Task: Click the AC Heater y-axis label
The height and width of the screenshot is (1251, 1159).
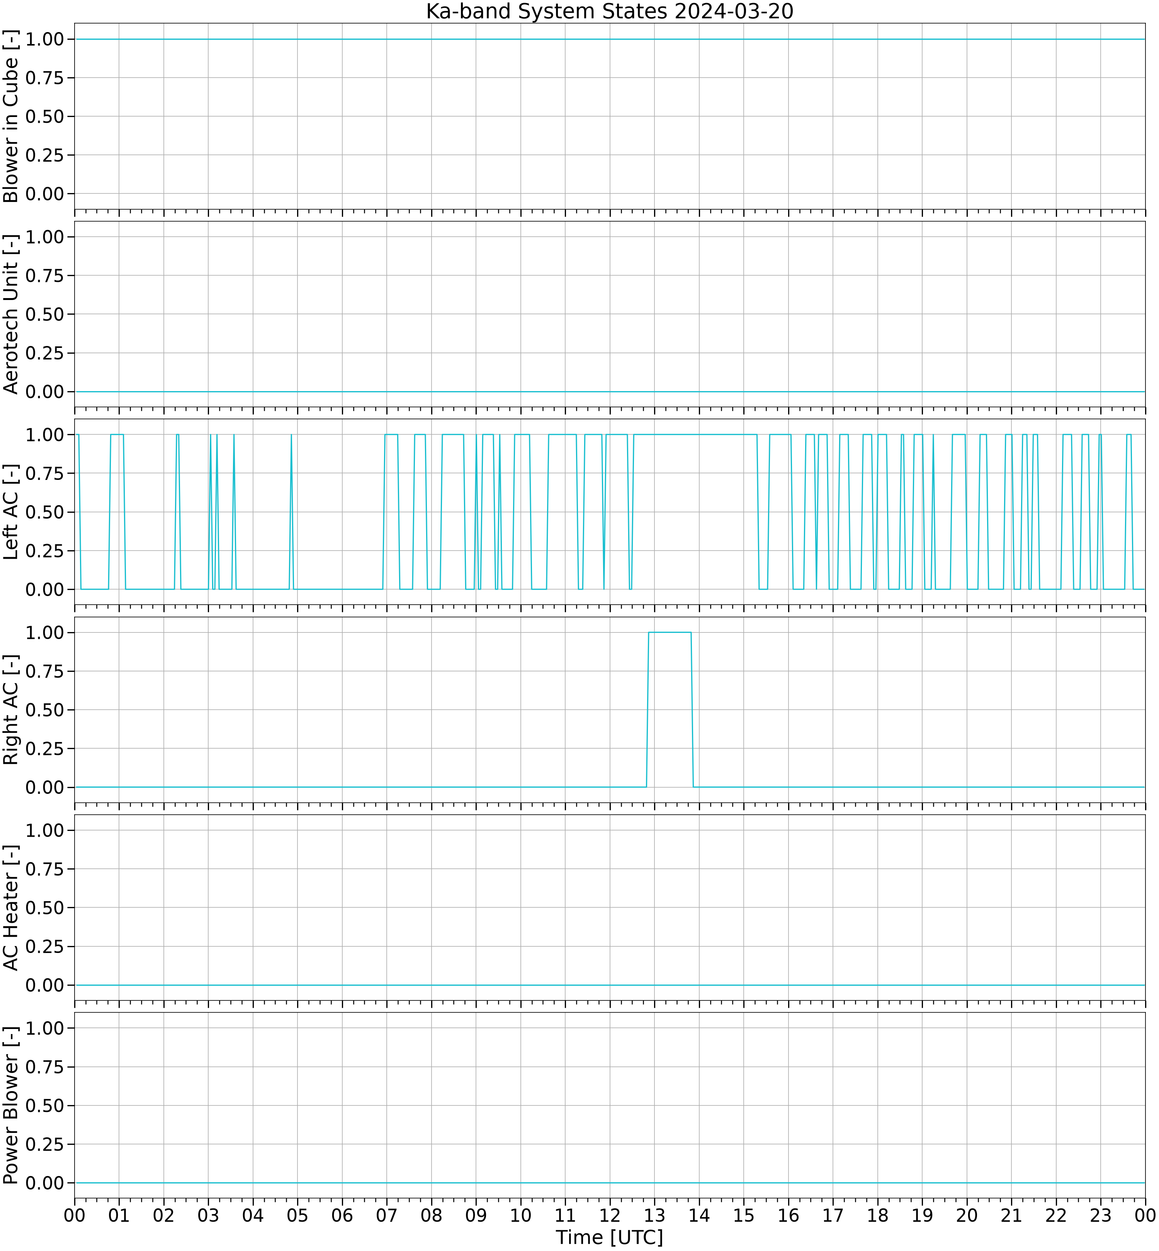Action: (x=11, y=907)
